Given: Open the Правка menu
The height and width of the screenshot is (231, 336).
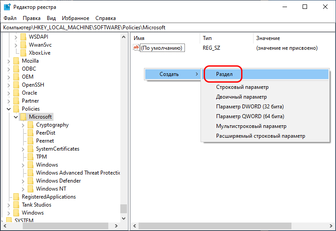Looking at the screenshot, I should click(x=32, y=18).
